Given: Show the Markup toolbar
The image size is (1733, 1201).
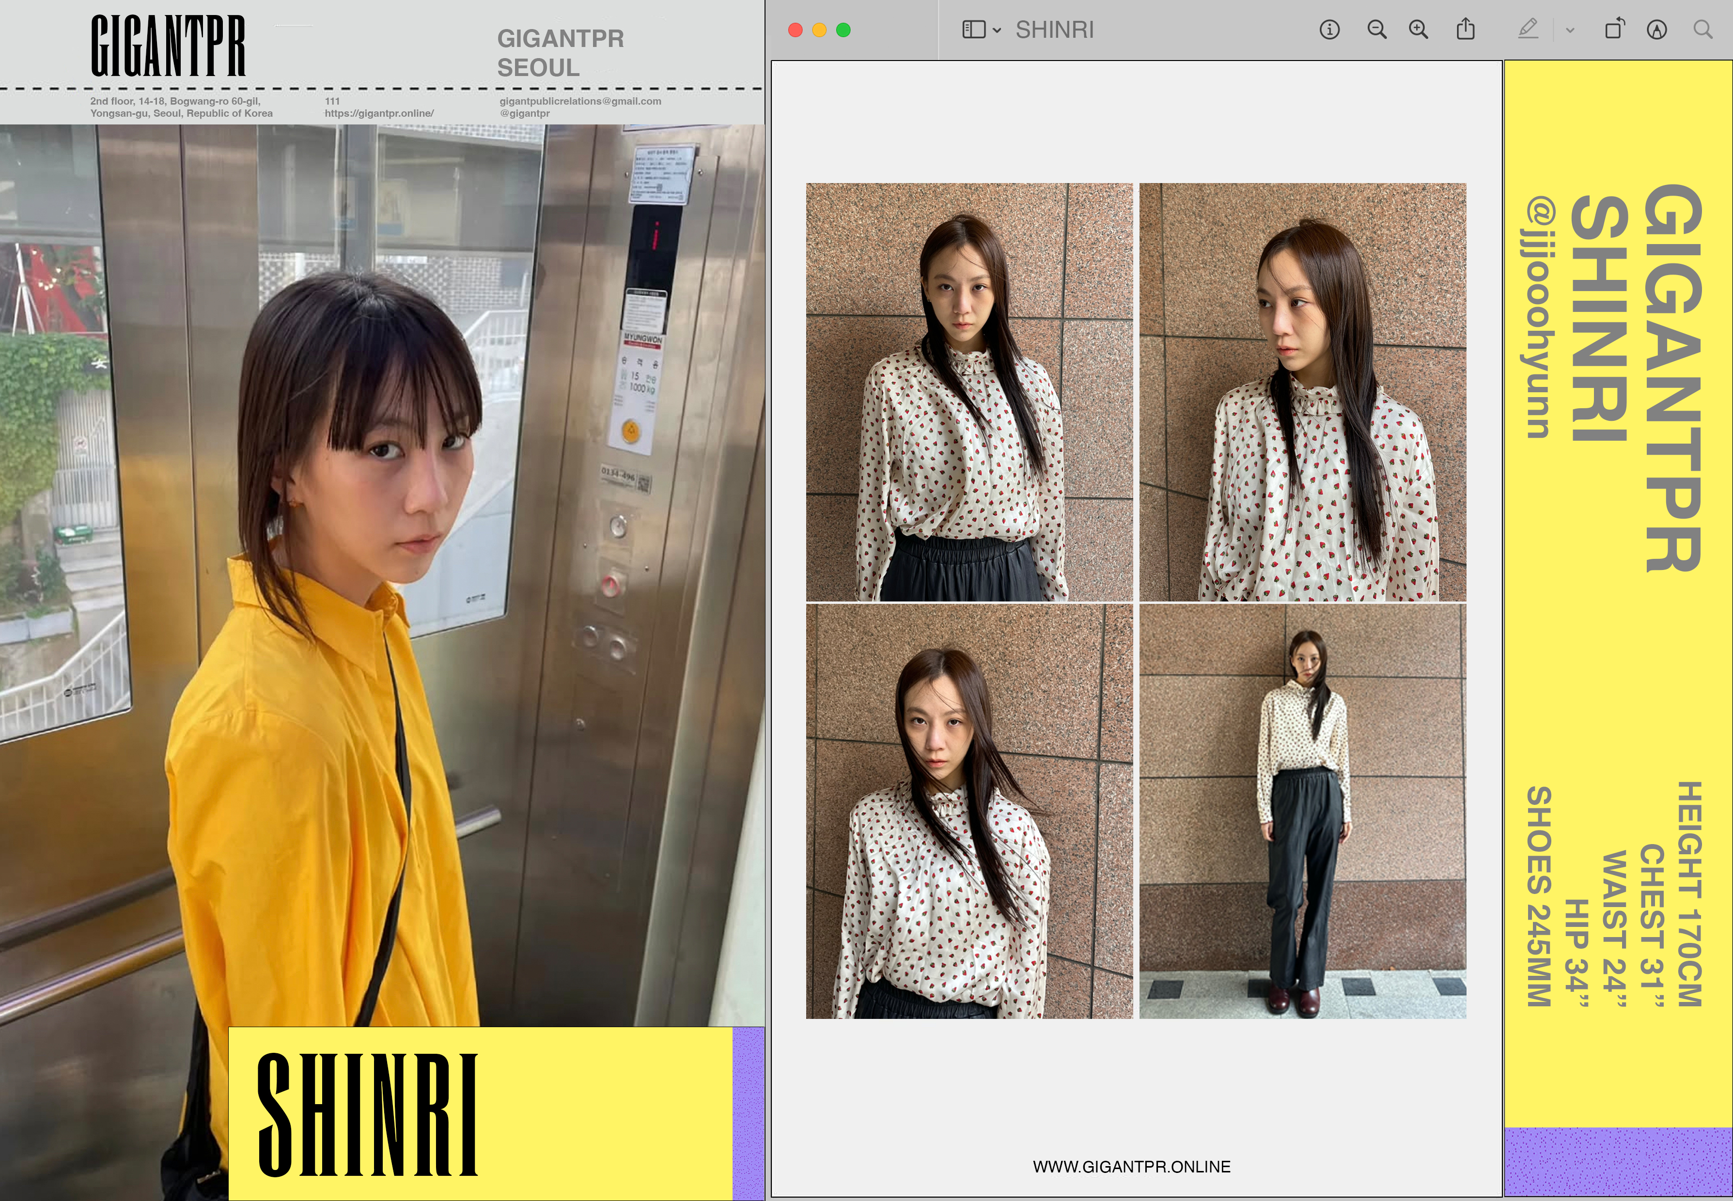Looking at the screenshot, I should click(x=1656, y=30).
